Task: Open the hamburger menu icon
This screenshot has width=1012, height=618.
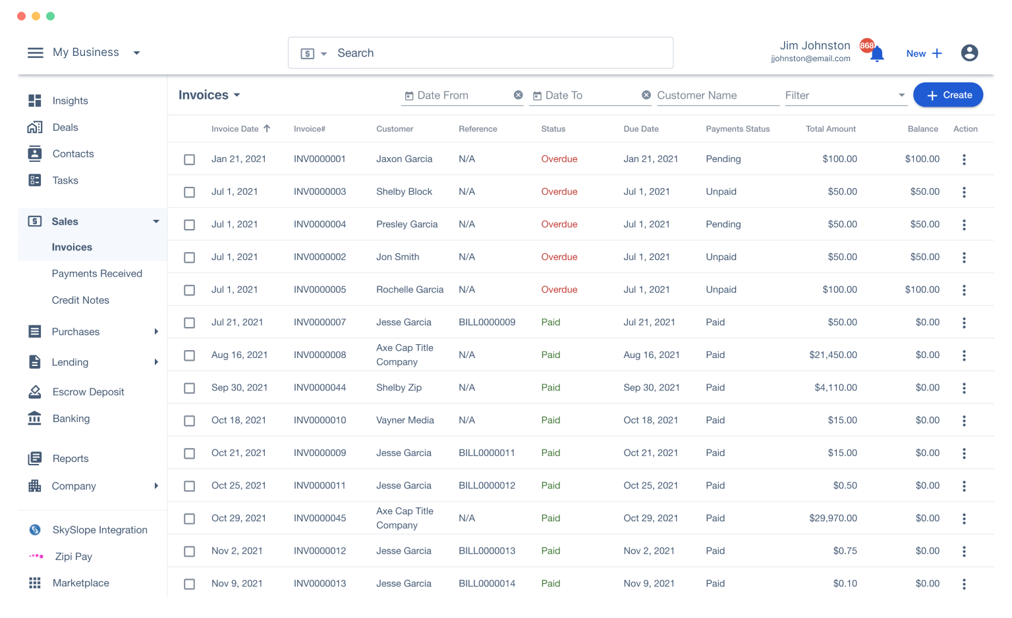Action: [x=35, y=53]
